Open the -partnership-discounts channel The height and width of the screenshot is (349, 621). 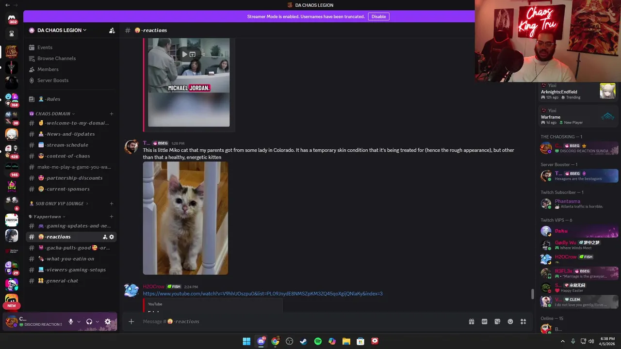coord(71,178)
